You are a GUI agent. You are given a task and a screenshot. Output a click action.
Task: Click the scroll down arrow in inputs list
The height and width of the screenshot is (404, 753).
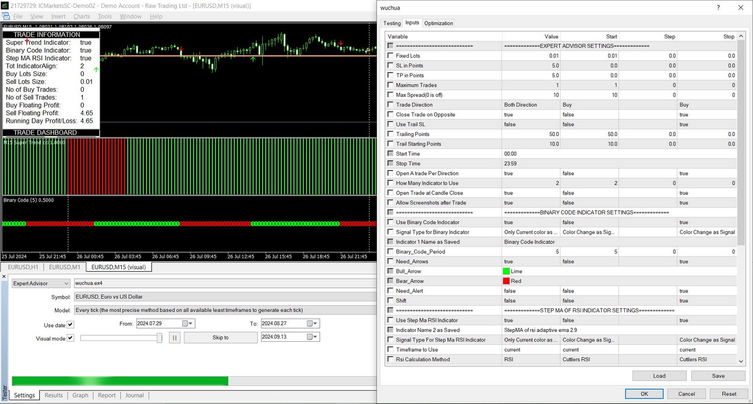click(x=741, y=361)
